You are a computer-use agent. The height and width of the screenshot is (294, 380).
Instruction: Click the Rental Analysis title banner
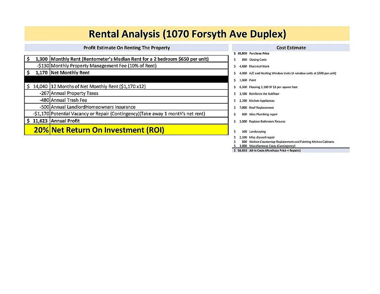coord(187,34)
